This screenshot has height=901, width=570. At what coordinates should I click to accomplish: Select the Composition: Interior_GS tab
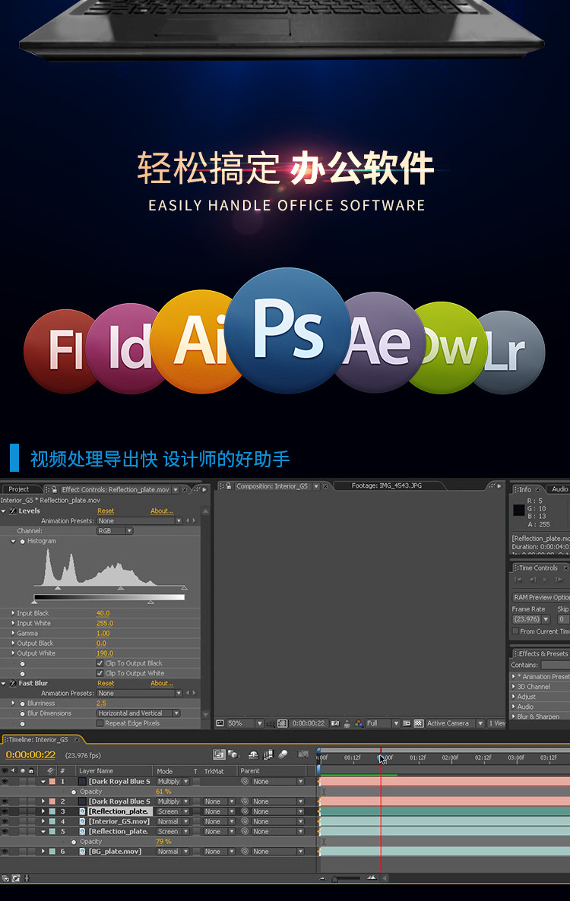coord(272,486)
